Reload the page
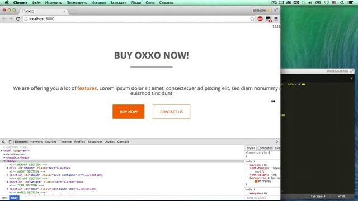 18,19
